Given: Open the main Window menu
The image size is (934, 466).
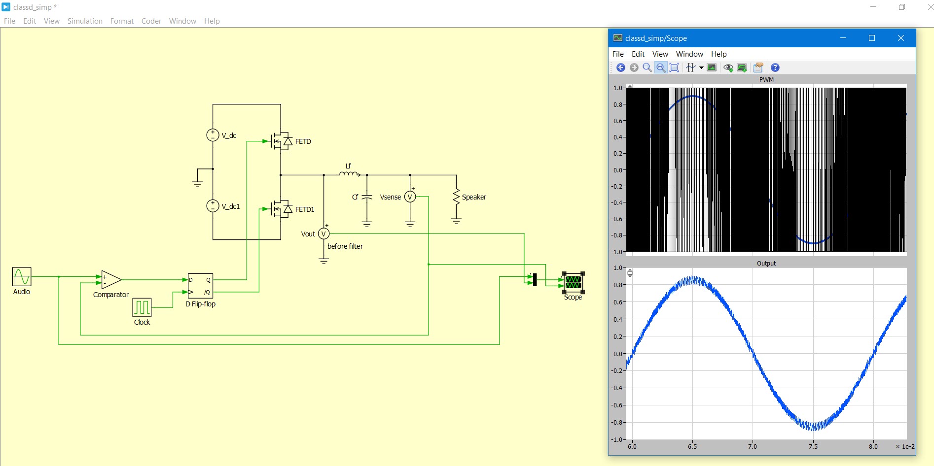Looking at the screenshot, I should pyautogui.click(x=182, y=21).
